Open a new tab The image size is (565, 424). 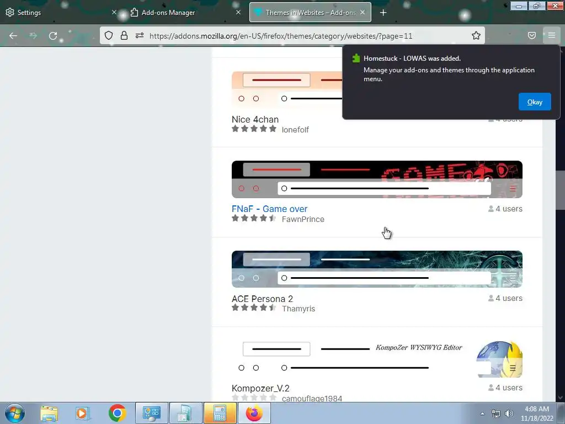pos(383,13)
